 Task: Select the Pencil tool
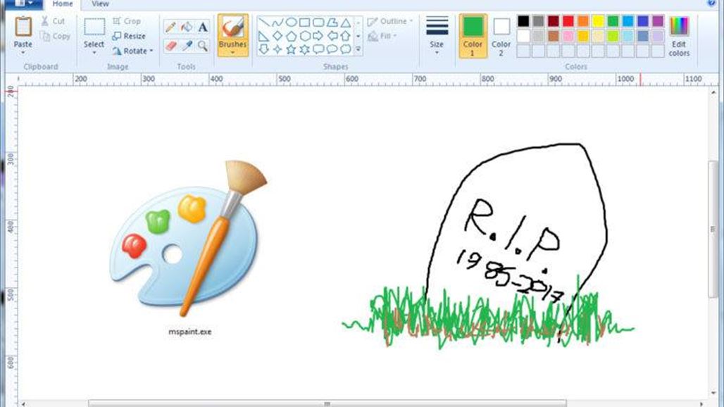pos(170,27)
